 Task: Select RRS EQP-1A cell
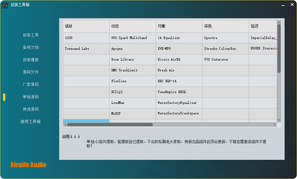179,81
